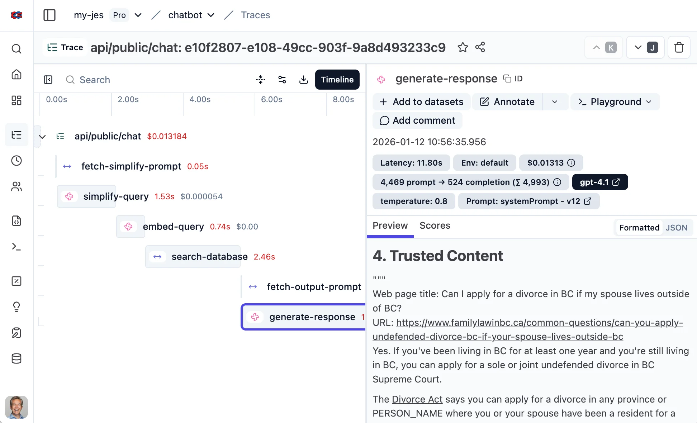Switch to the Scores tab
The width and height of the screenshot is (697, 423).
tap(435, 225)
